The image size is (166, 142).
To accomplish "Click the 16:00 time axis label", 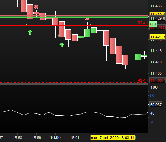I will pos(55,138).
